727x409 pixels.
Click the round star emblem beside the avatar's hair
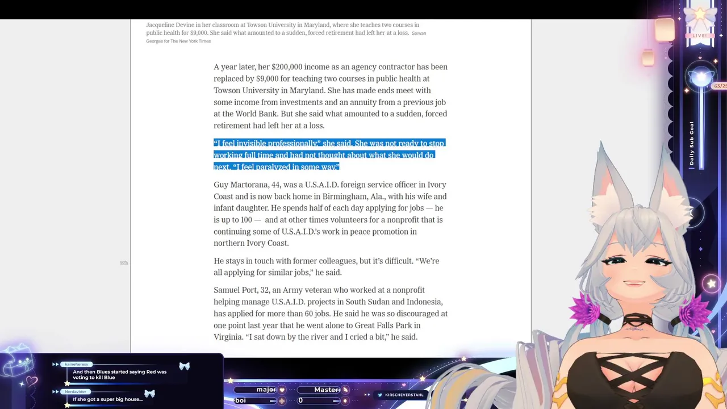coord(711,283)
